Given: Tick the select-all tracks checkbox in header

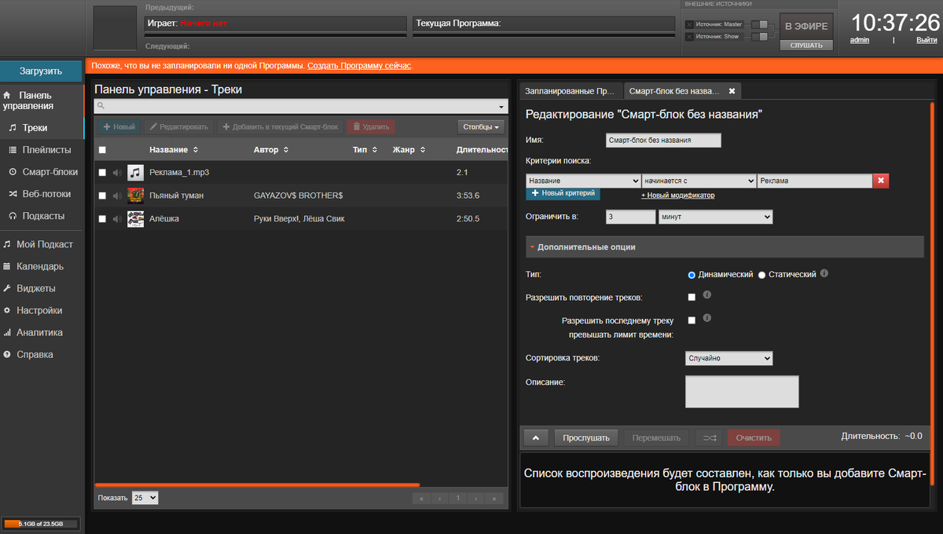Looking at the screenshot, I should (102, 150).
